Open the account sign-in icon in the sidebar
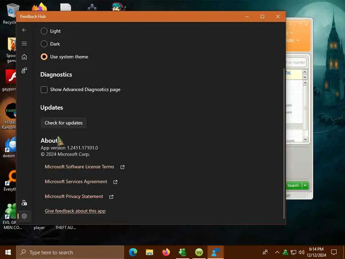The image size is (345, 259). [24, 203]
